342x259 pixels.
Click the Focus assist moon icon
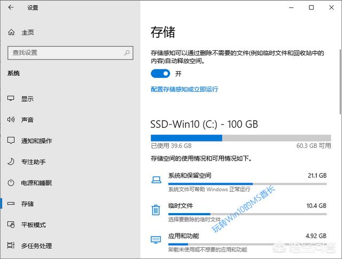(11, 161)
